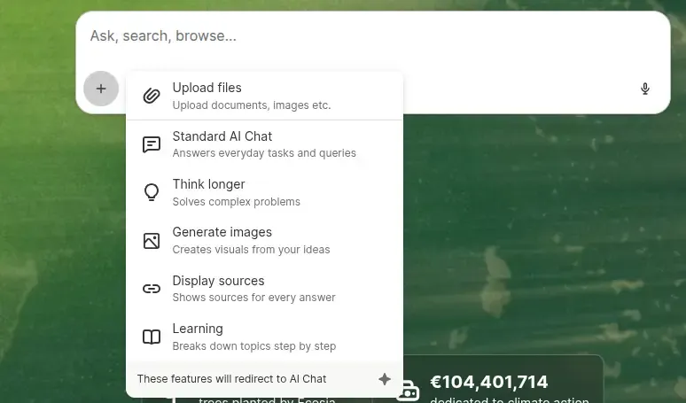
Task: Click the picture Generate images icon
Action: (152, 241)
